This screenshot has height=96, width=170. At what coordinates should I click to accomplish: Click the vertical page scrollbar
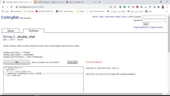169,34
